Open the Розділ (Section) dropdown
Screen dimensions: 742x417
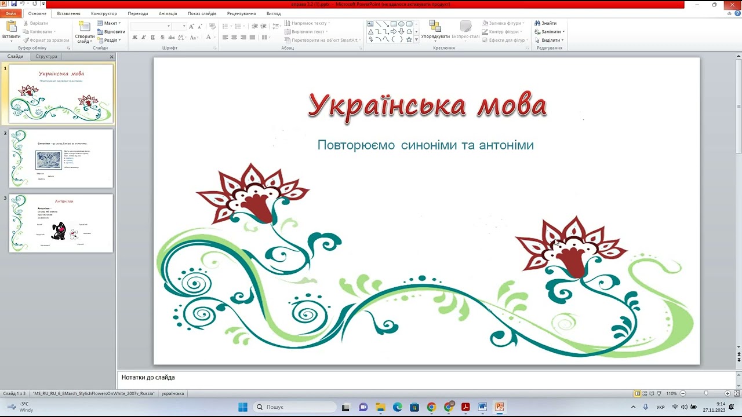(x=109, y=41)
